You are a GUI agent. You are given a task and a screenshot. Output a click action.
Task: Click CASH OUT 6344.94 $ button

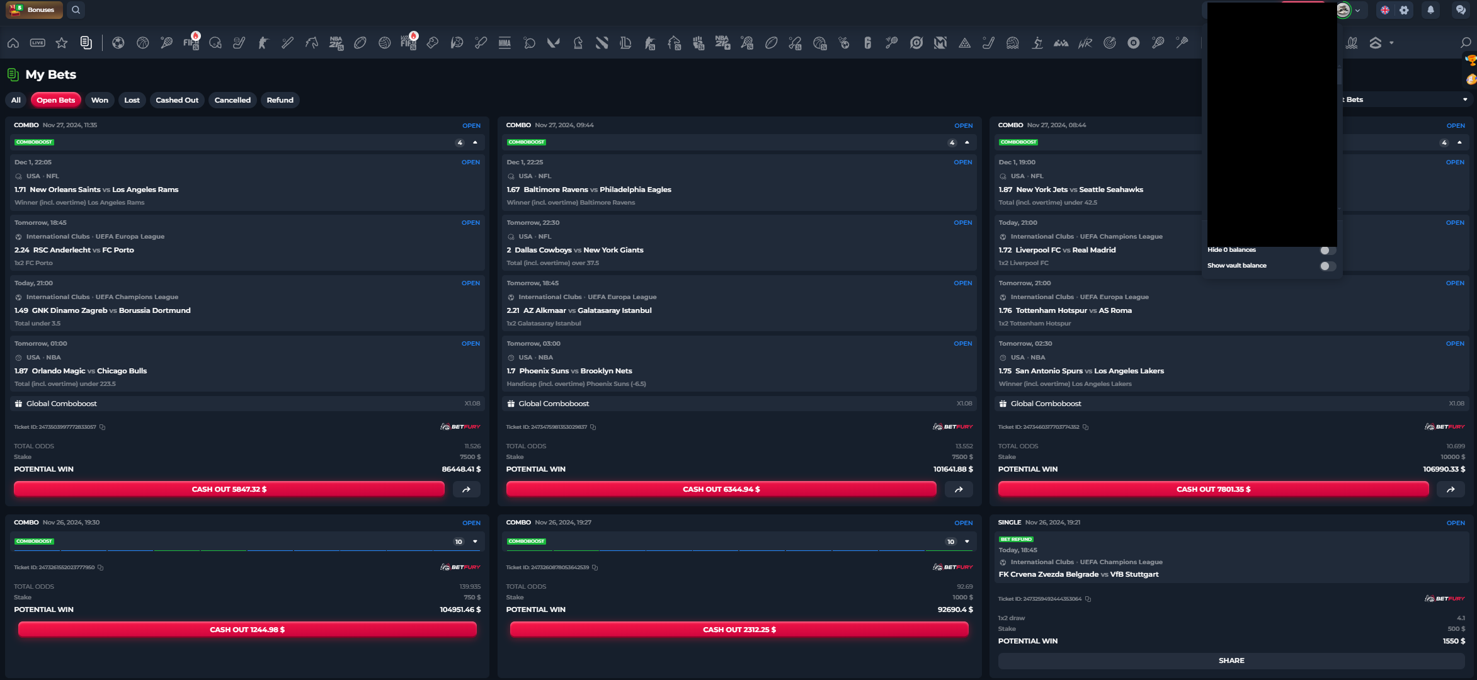pos(721,489)
